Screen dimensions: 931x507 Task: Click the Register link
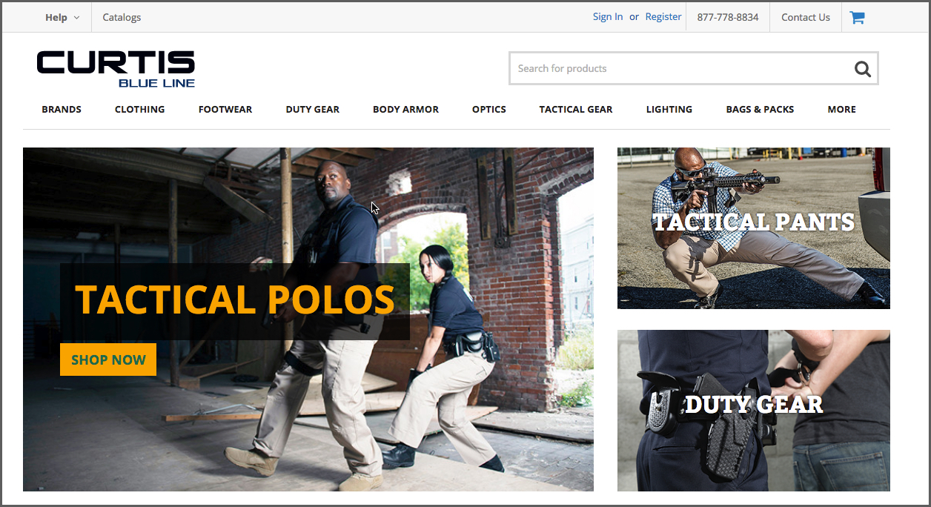pyautogui.click(x=663, y=17)
